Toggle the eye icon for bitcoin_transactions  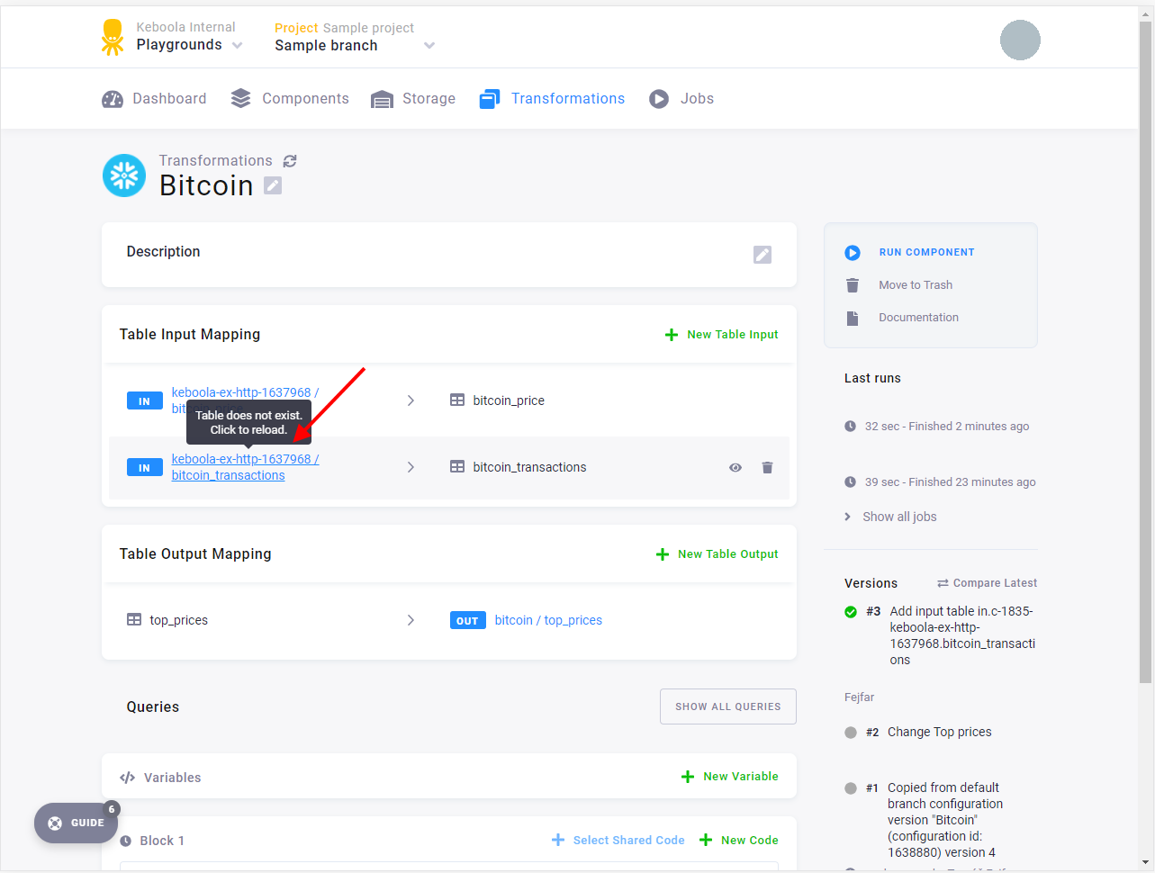pos(735,467)
